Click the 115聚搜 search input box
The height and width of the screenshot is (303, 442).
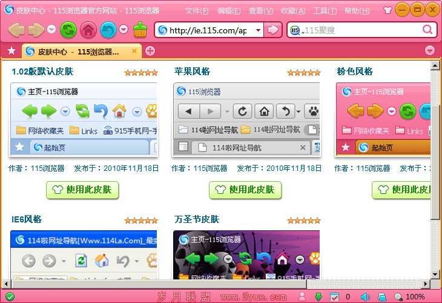click(362, 30)
